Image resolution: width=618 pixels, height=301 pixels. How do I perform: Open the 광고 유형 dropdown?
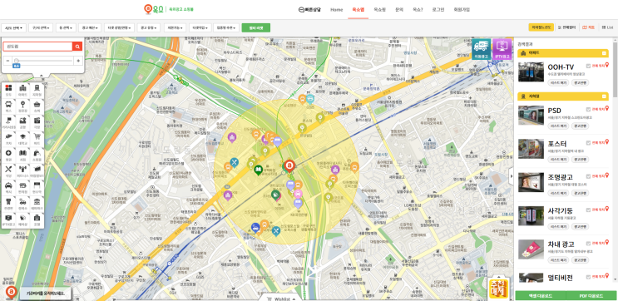[149, 28]
